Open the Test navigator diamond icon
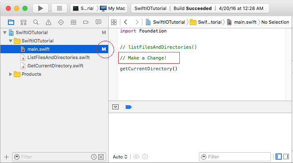Image resolution: width=293 pixels, height=163 pixels. [x=61, y=22]
